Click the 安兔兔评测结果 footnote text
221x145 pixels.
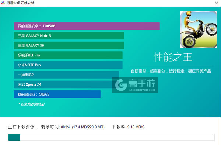(31, 104)
